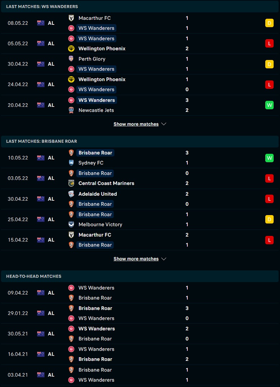This screenshot has width=280, height=387.
Task: Click the Newcastle Jets team logo
Action: (x=71, y=110)
